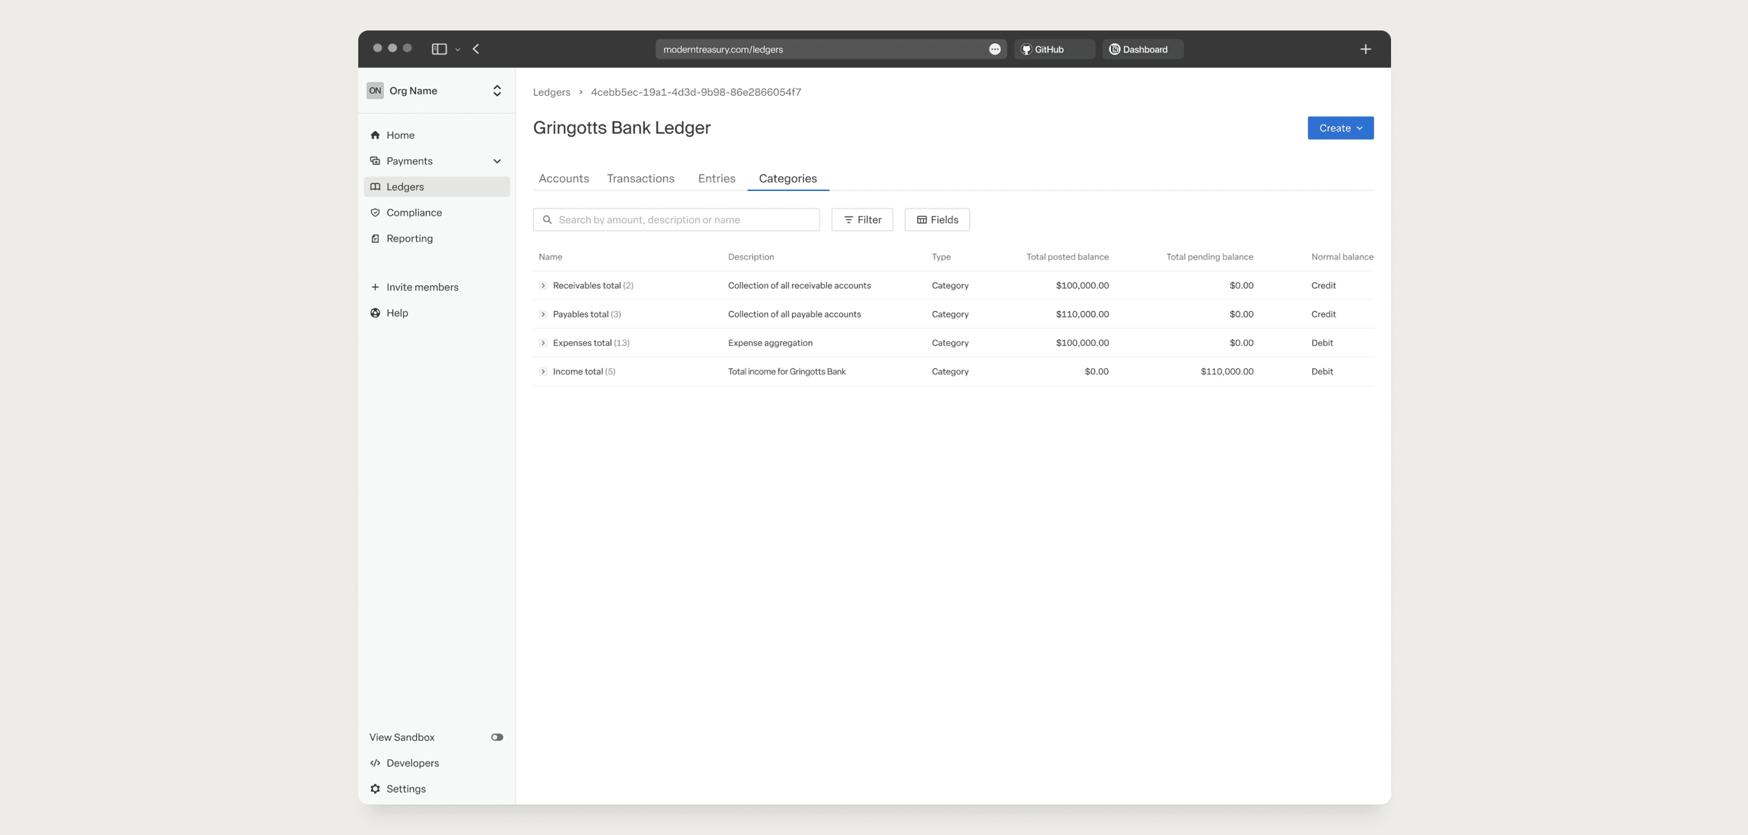Open new browser tab plus icon
Screen dimensions: 1748x835
click(x=1365, y=49)
